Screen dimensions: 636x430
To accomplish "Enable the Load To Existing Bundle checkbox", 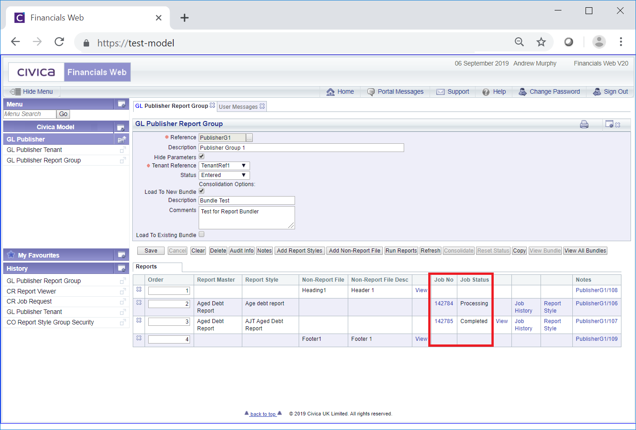I will point(201,234).
